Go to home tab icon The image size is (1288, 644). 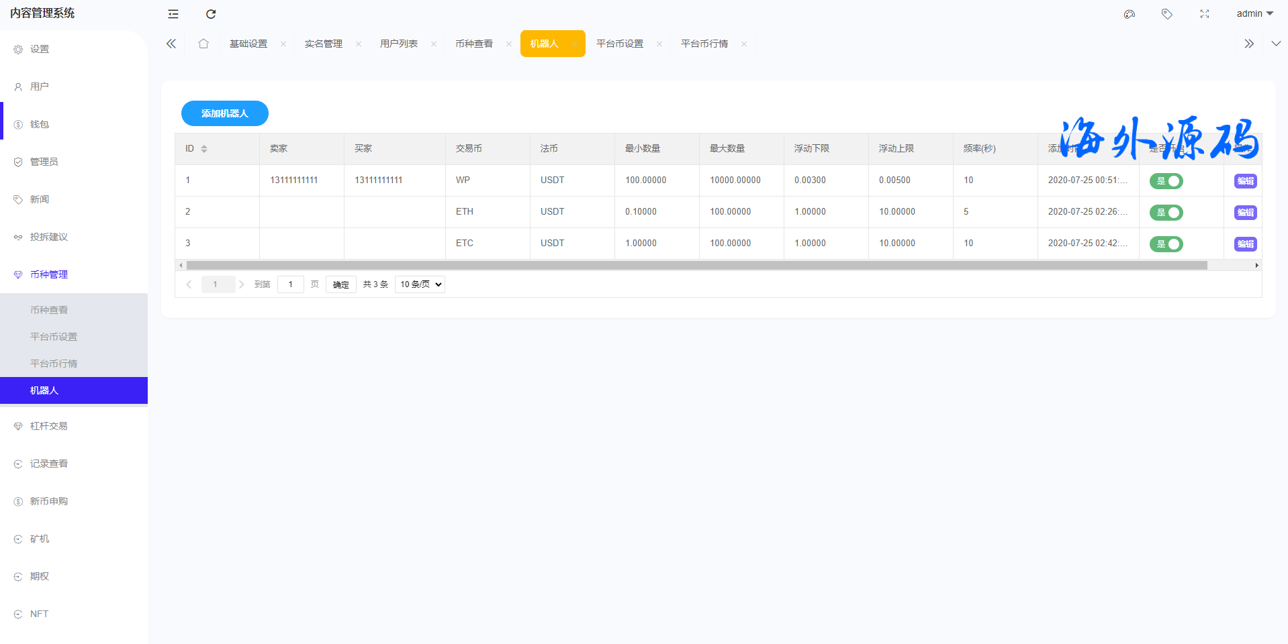coord(203,44)
